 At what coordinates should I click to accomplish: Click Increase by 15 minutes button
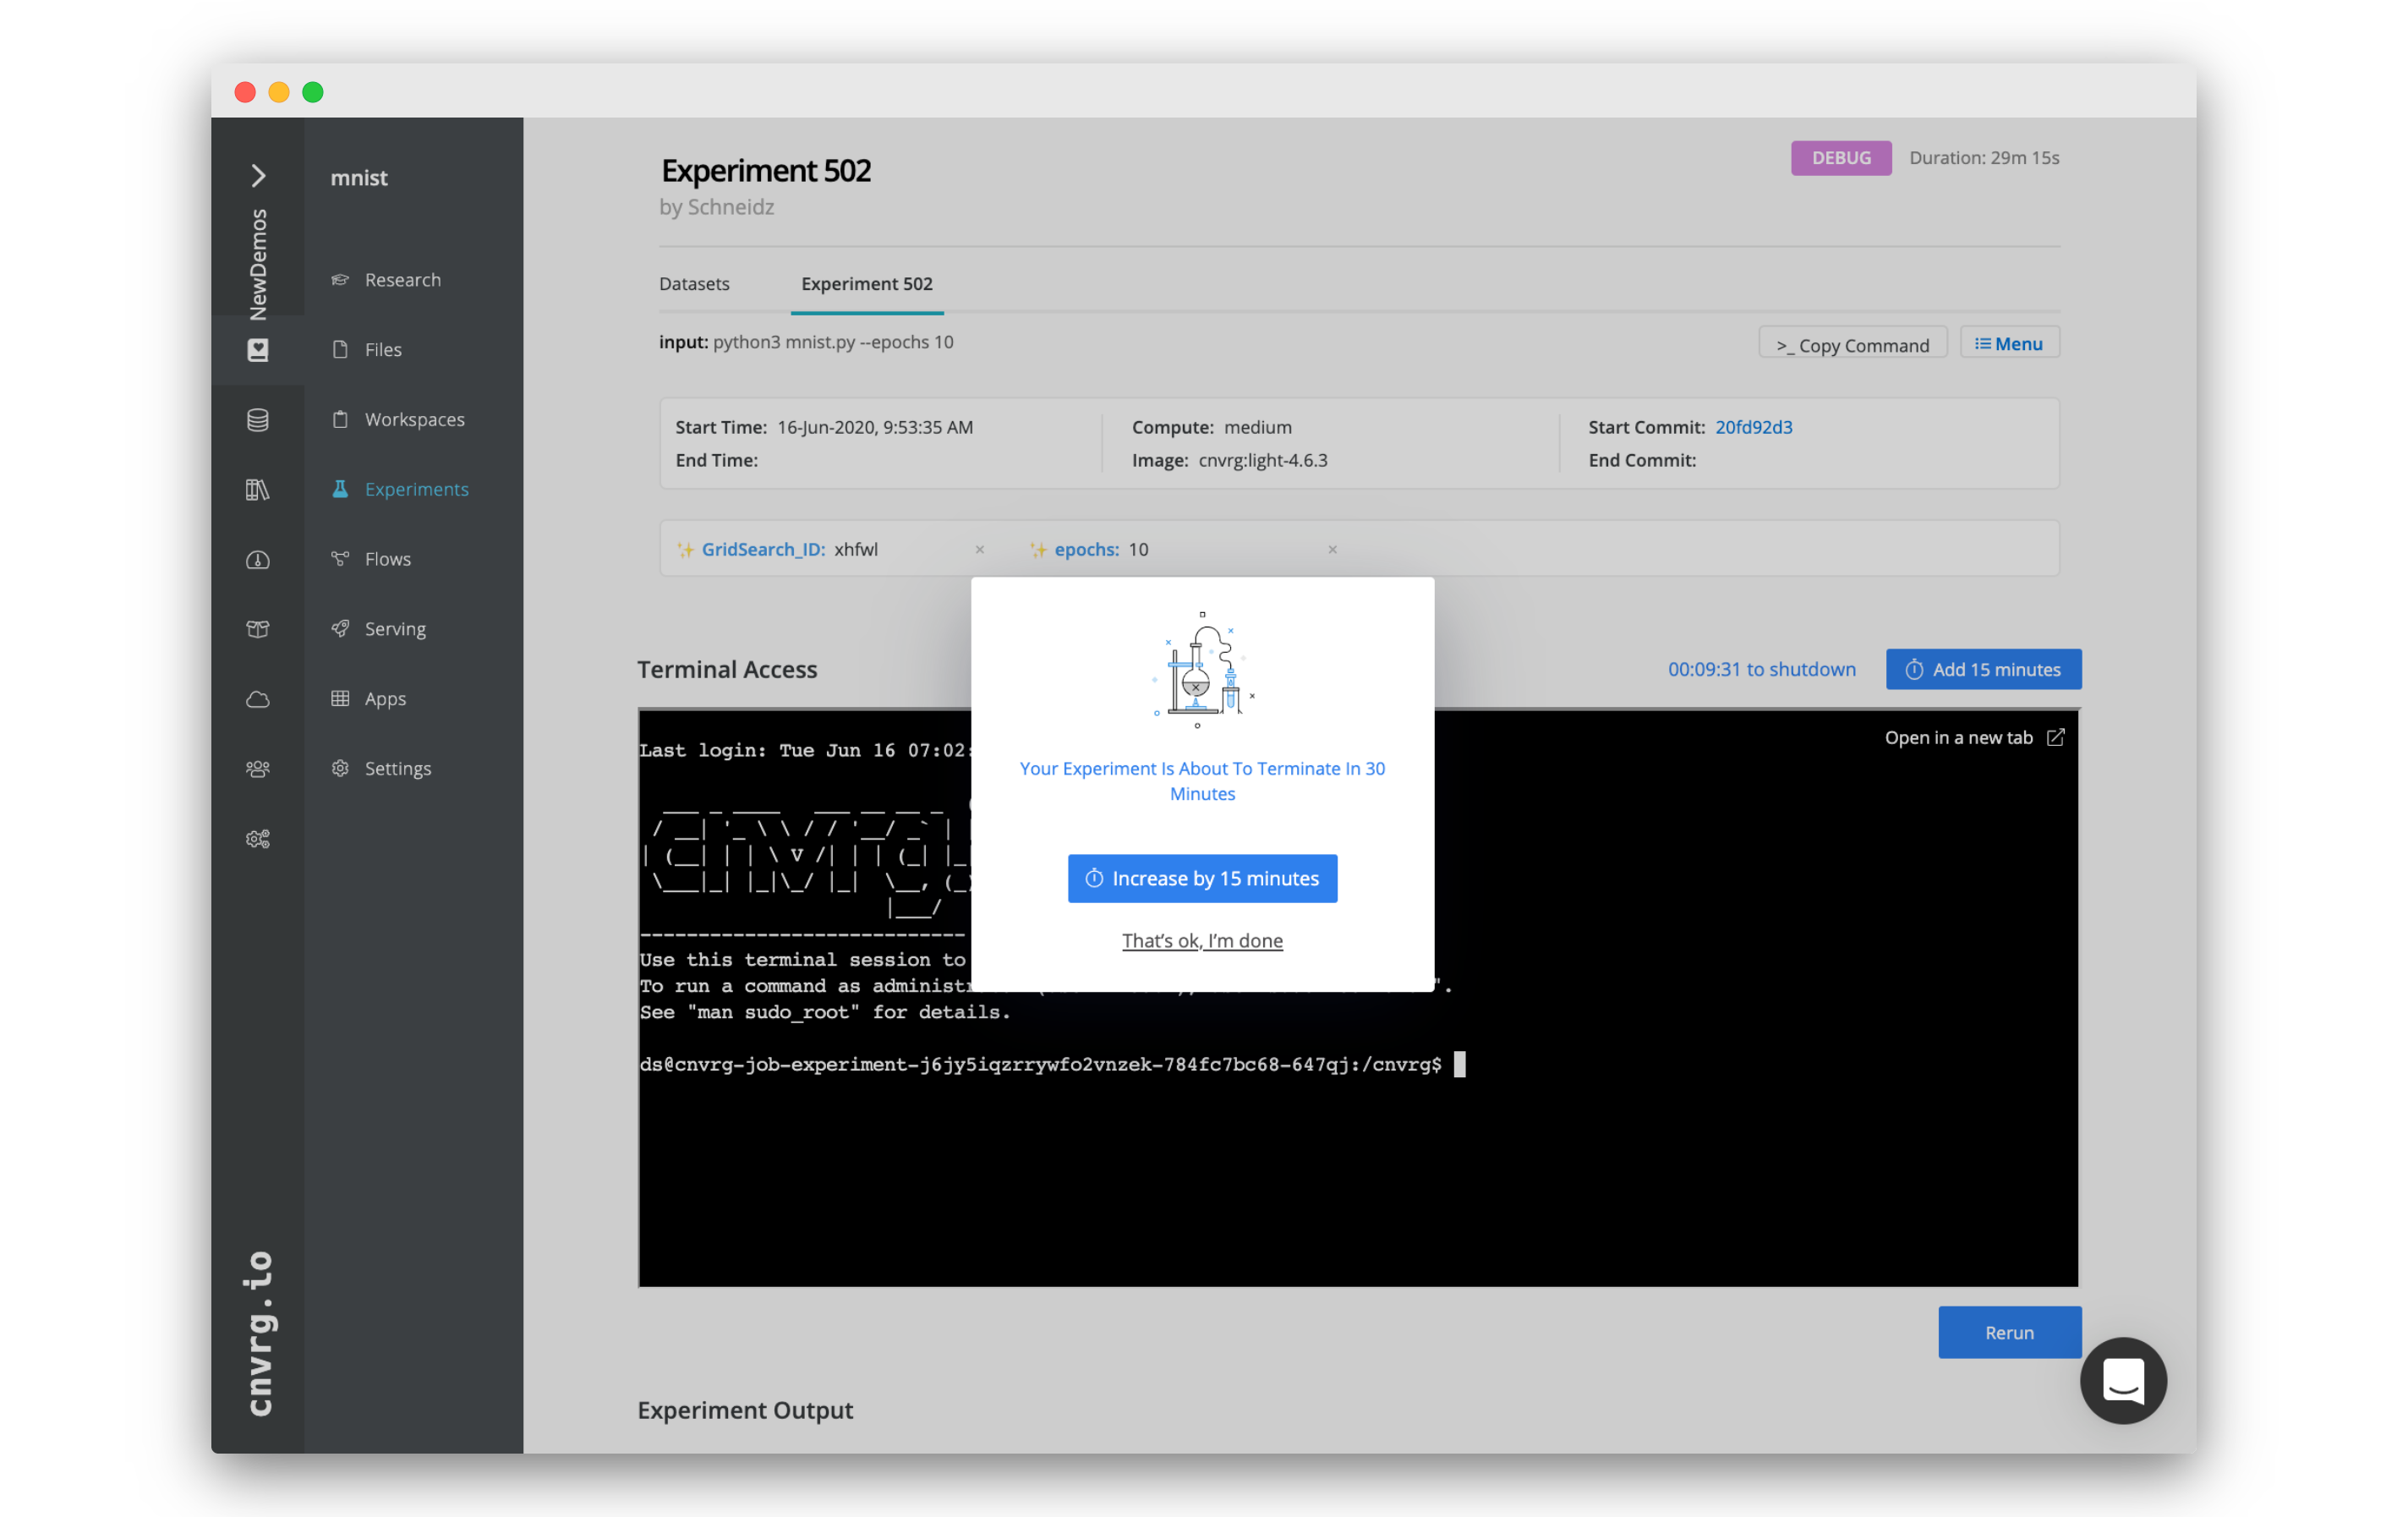pyautogui.click(x=1202, y=878)
